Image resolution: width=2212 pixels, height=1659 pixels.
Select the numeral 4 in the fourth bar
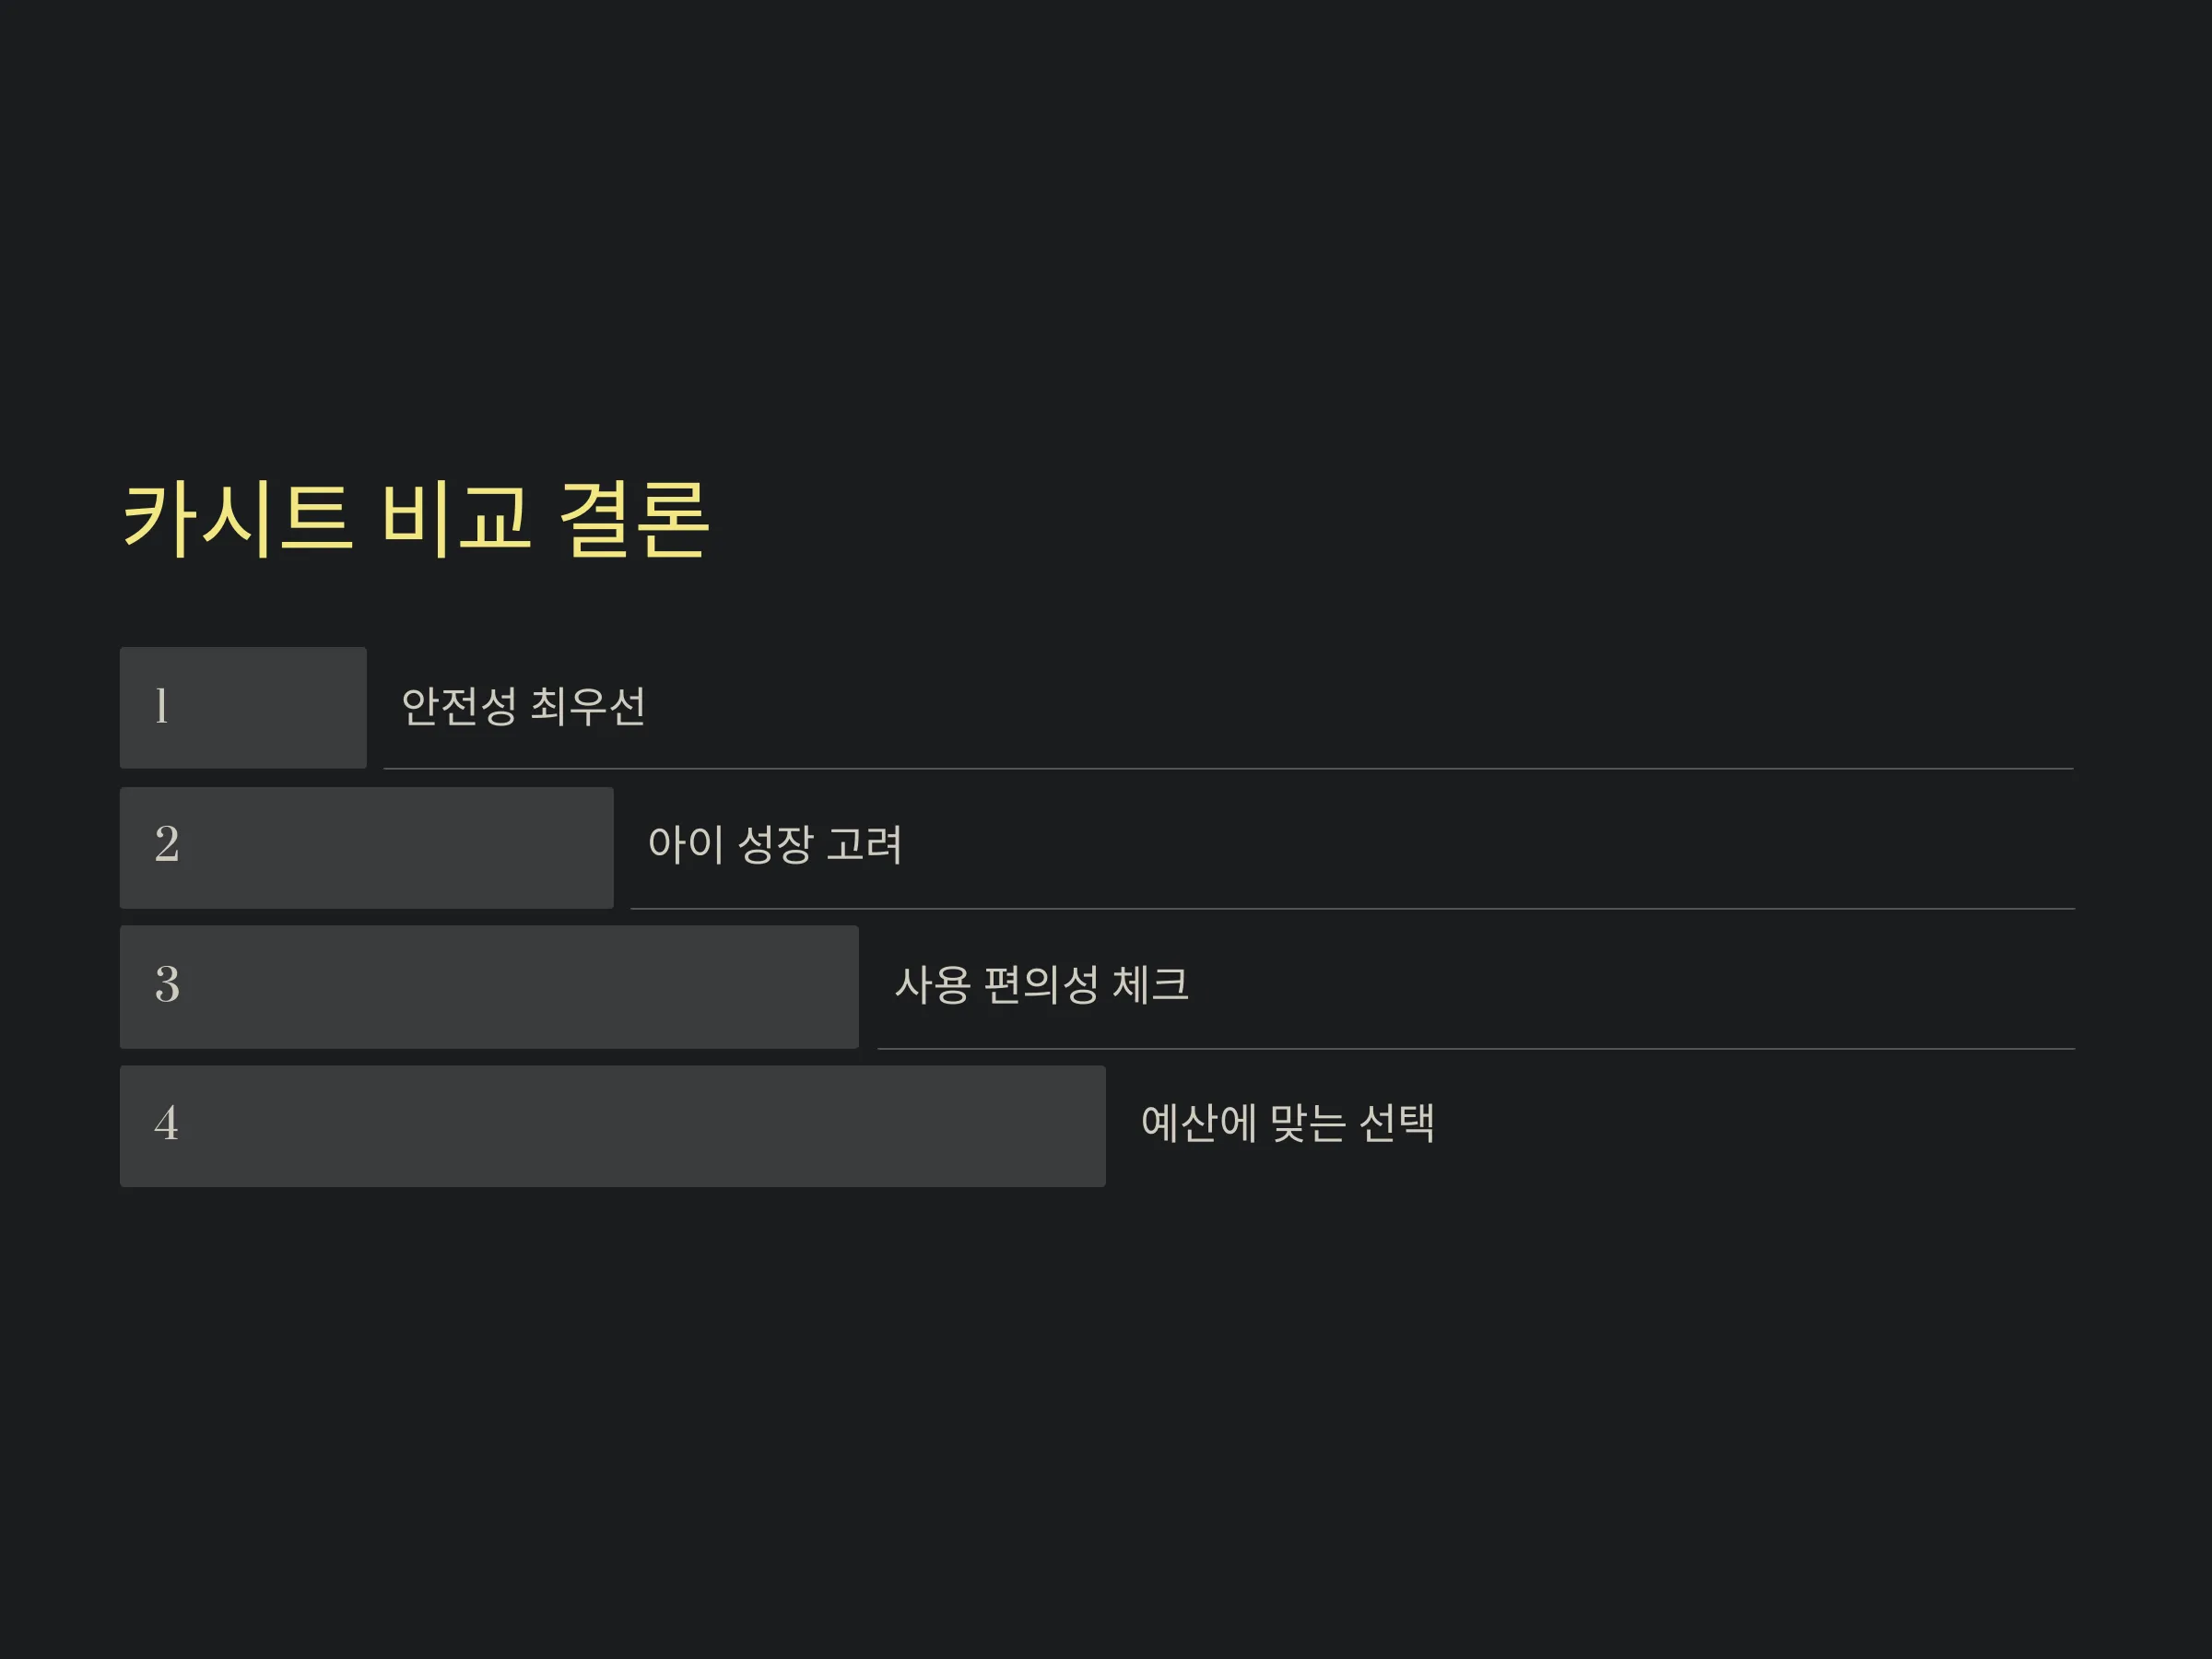(167, 1123)
